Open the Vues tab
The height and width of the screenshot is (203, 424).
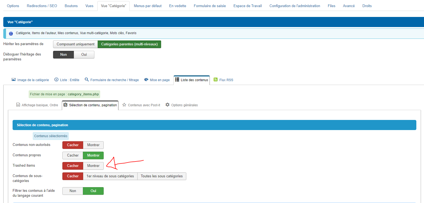point(89,6)
